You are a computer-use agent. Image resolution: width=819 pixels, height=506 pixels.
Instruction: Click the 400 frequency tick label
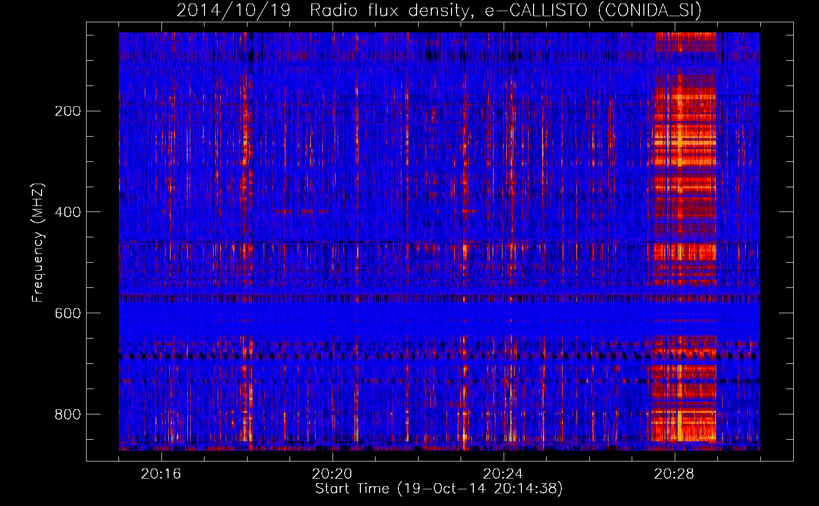pos(68,212)
